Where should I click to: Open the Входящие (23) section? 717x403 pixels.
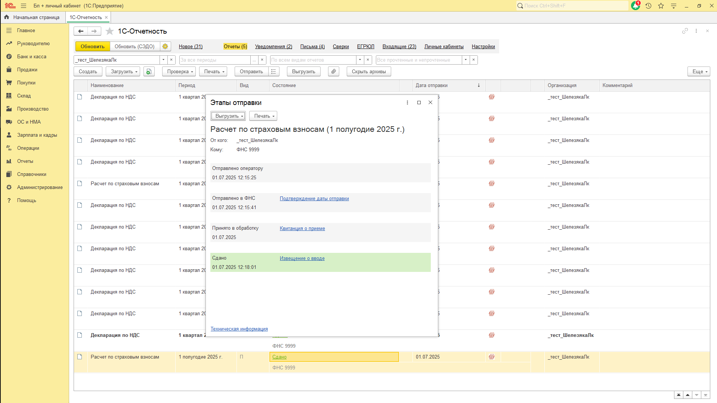pos(399,47)
